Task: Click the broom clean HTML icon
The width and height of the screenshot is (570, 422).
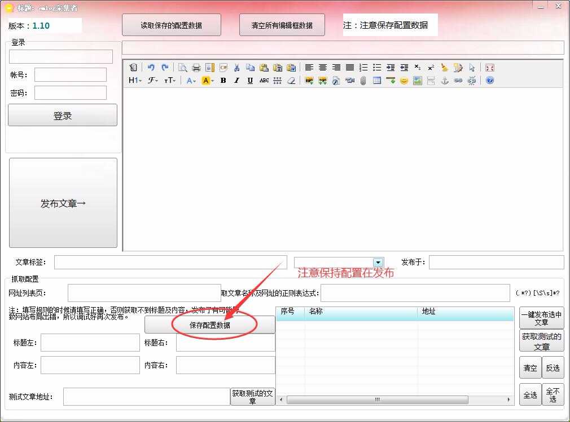Action: [444, 67]
